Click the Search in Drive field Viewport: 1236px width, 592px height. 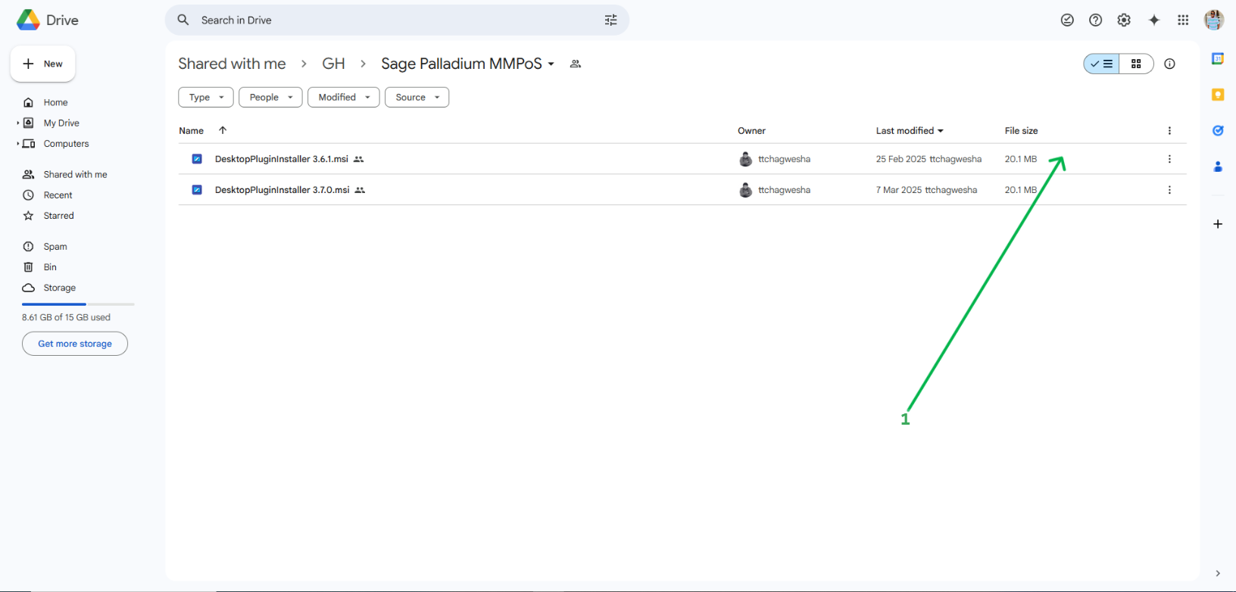tap(397, 20)
